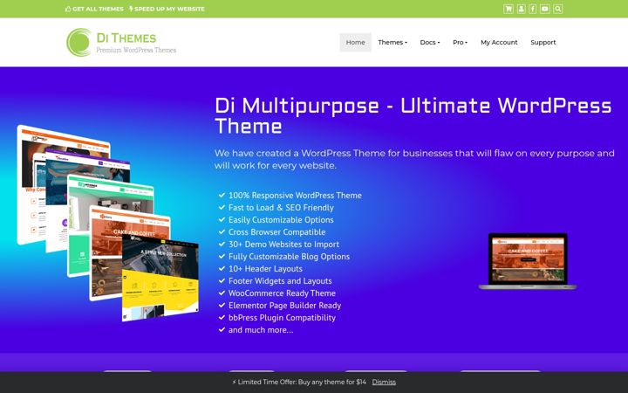Go to the Home menu item

pyautogui.click(x=355, y=43)
